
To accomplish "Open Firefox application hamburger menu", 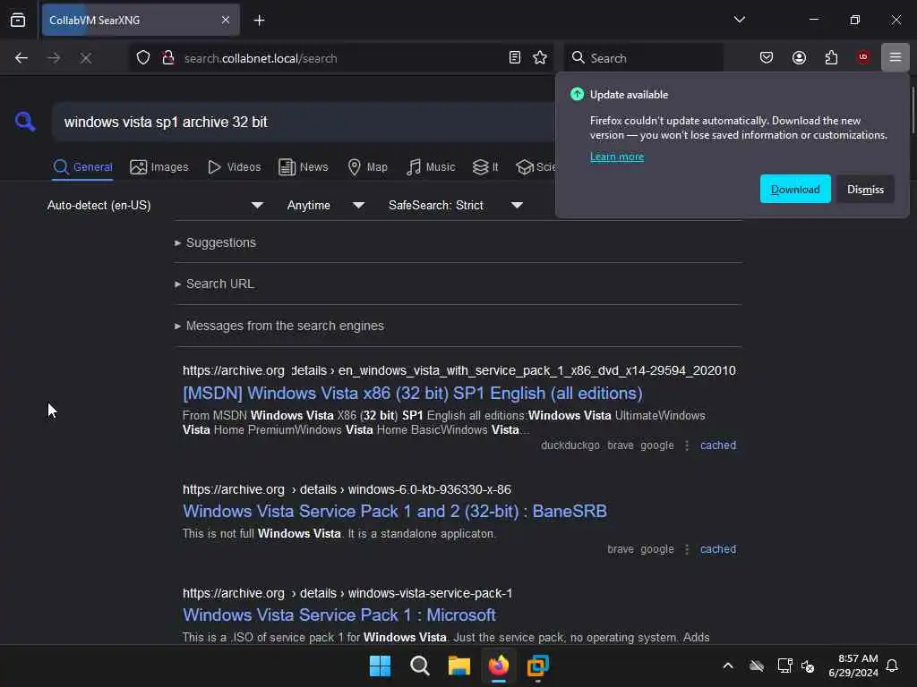I will point(896,57).
